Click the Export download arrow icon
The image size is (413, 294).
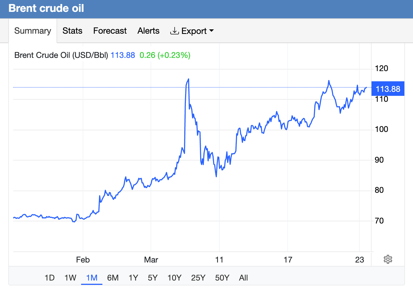click(x=175, y=31)
